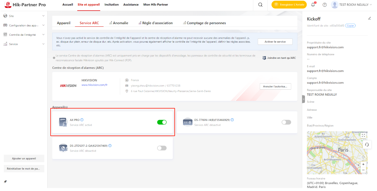Click Annuler l'autorisation button
This screenshot has height=191, width=377.
275,86
